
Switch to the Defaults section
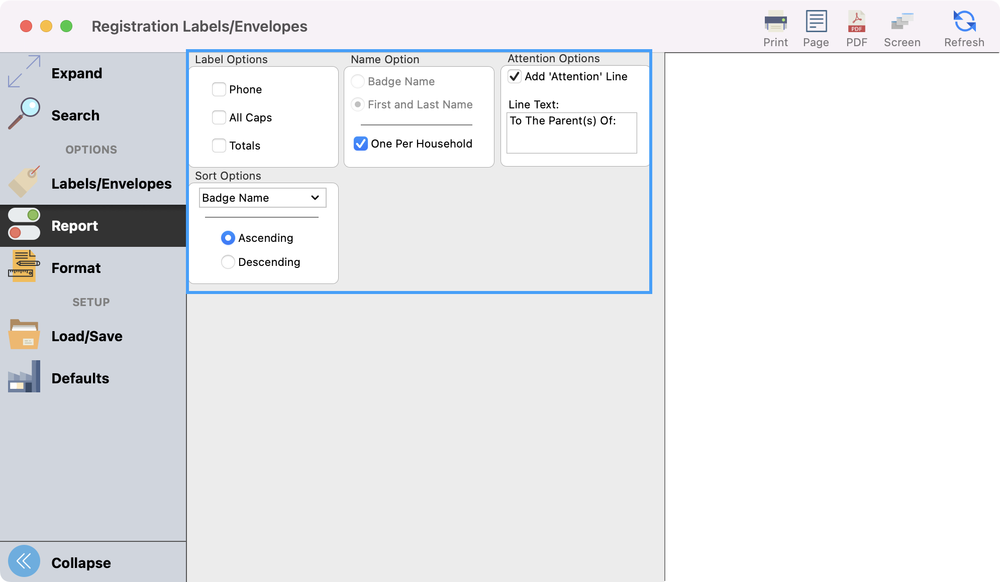[x=80, y=378]
